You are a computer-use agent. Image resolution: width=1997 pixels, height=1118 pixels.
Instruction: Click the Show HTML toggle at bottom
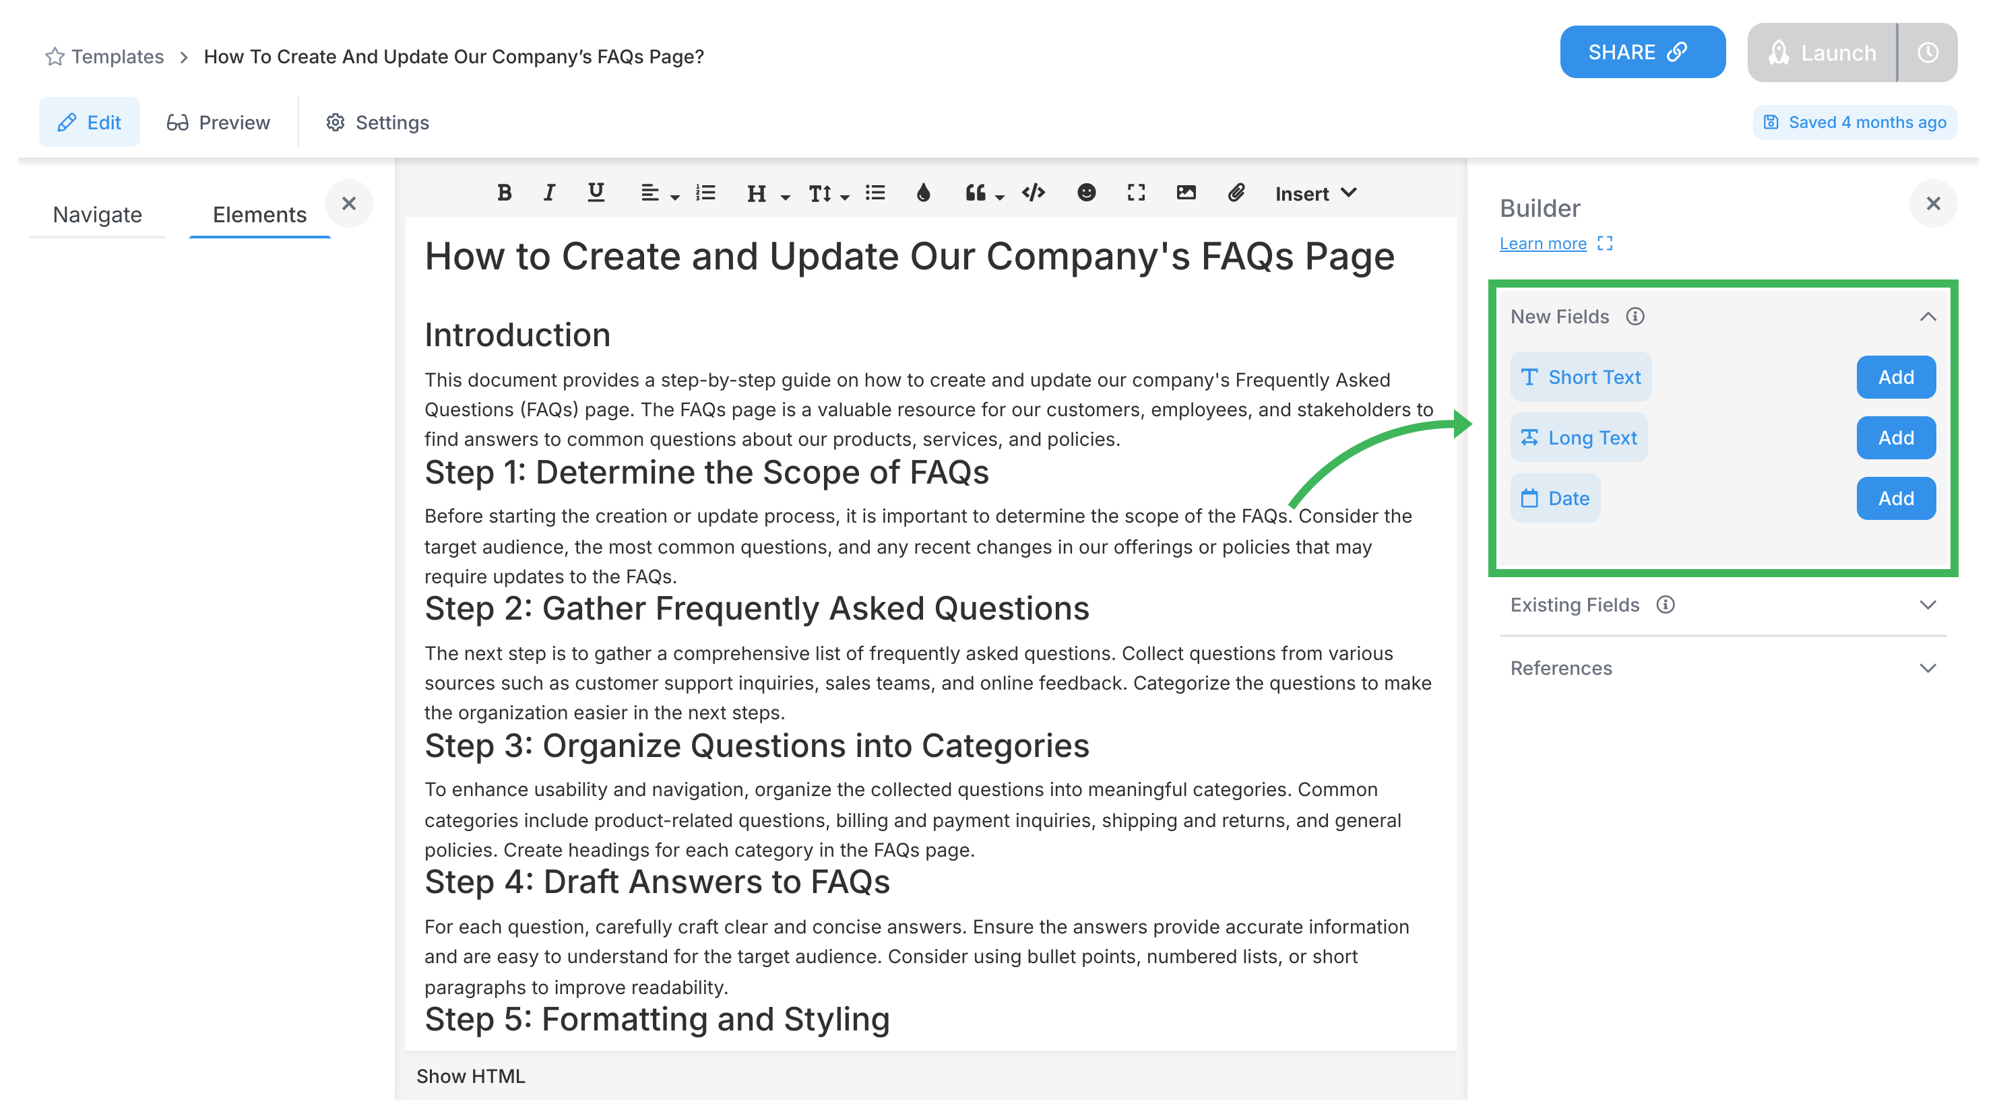(472, 1076)
